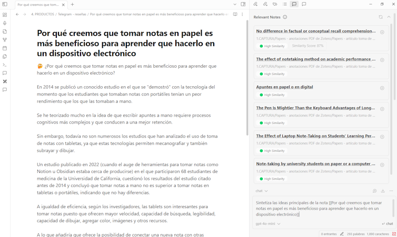The image size is (397, 237).
Task: Open the audio recorder microphone icon
Action: [x=5, y=23]
